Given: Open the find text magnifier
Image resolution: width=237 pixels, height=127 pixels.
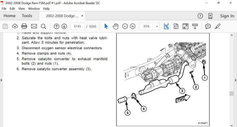Looking at the screenshot, I should click(x=43, y=26).
